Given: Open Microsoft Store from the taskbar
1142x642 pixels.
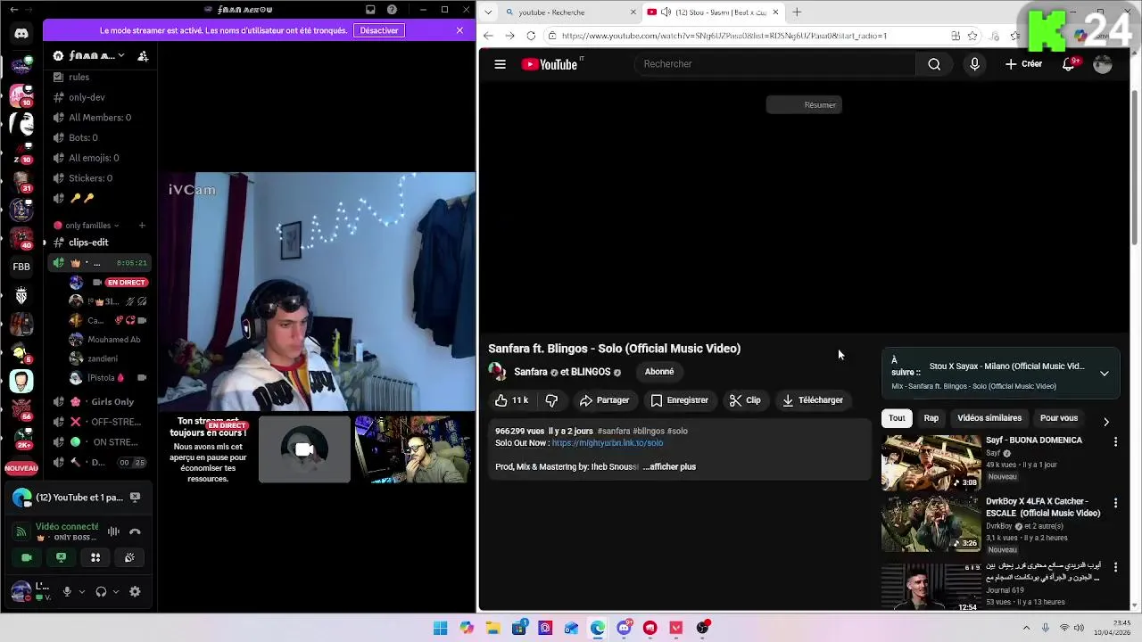Looking at the screenshot, I should [518, 628].
